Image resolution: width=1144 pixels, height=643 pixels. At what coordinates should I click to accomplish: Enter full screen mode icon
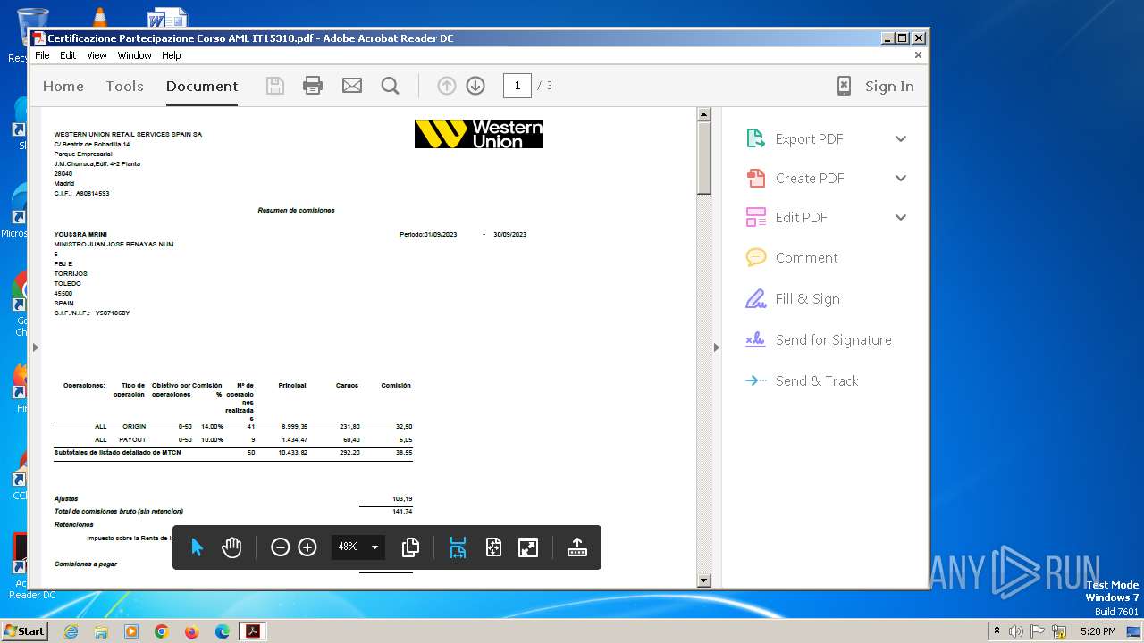pos(528,547)
